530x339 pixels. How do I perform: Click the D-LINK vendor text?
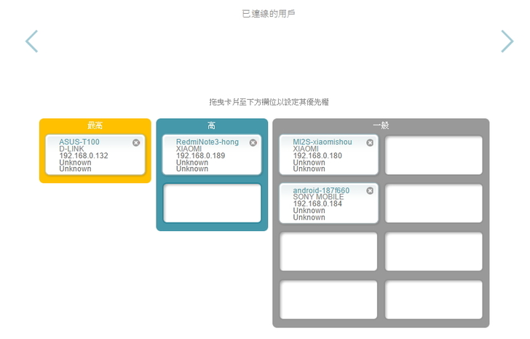click(x=71, y=149)
